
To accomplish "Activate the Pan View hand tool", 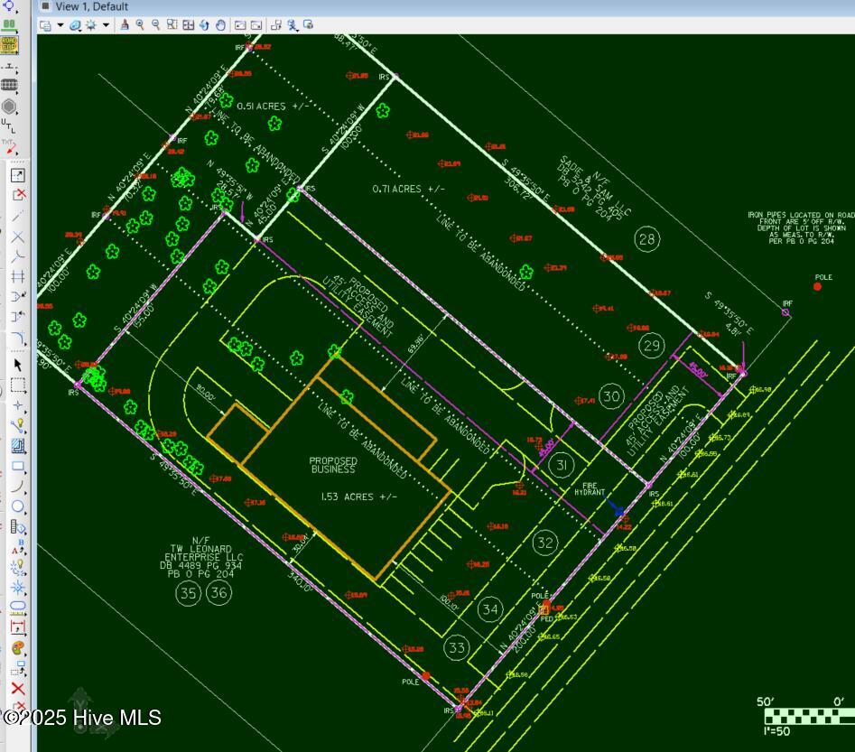I will pyautogui.click(x=220, y=25).
